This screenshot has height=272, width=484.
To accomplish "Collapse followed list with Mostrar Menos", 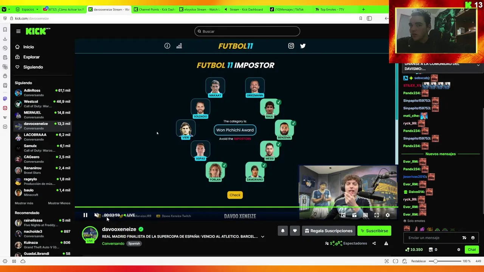I will click(59, 203).
